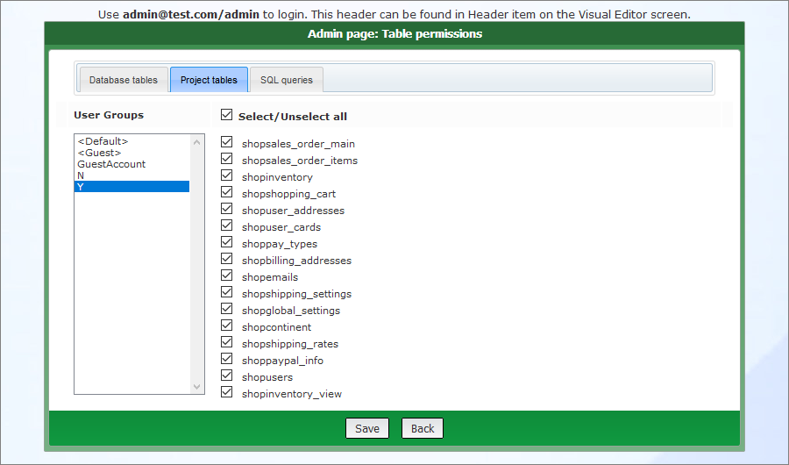Toggle the shoppaypal_info checkbox
The width and height of the screenshot is (789, 465).
(226, 358)
